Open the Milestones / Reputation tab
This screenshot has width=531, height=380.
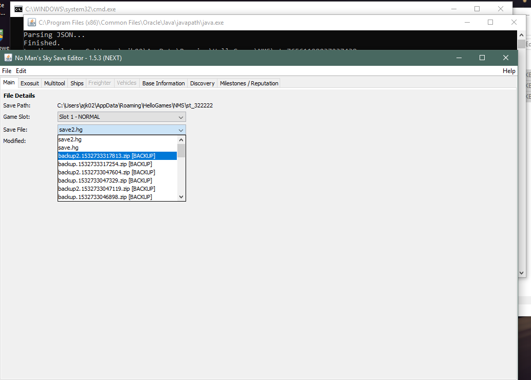(x=249, y=83)
